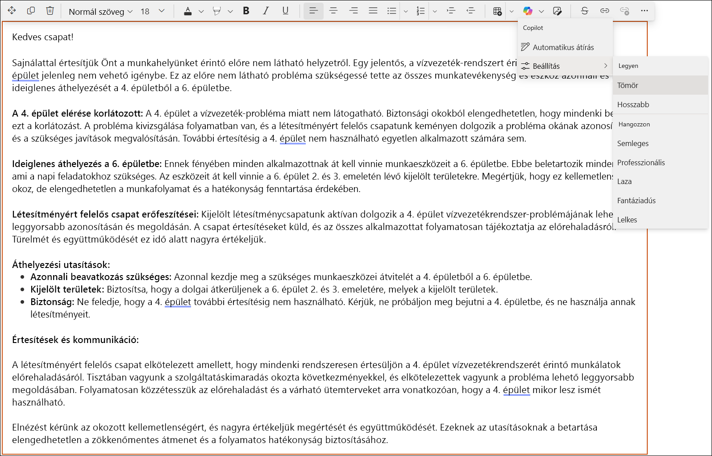This screenshot has width=712, height=456.
Task: Expand bulleted list style options
Action: coord(405,12)
